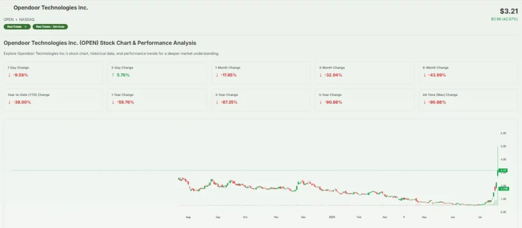Click the Nov label on chart time axis
The image size is (522, 228).
click(x=276, y=217)
